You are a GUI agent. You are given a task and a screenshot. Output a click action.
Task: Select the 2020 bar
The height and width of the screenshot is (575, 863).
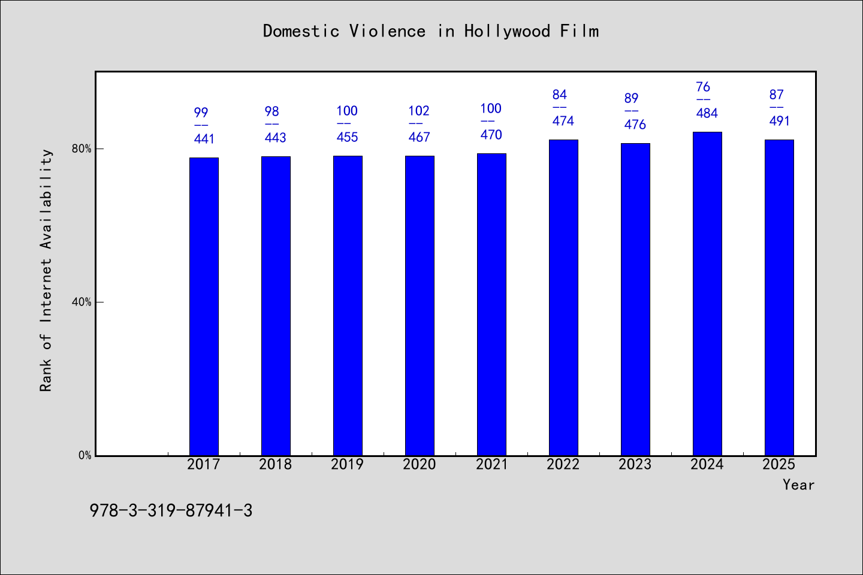(x=420, y=305)
